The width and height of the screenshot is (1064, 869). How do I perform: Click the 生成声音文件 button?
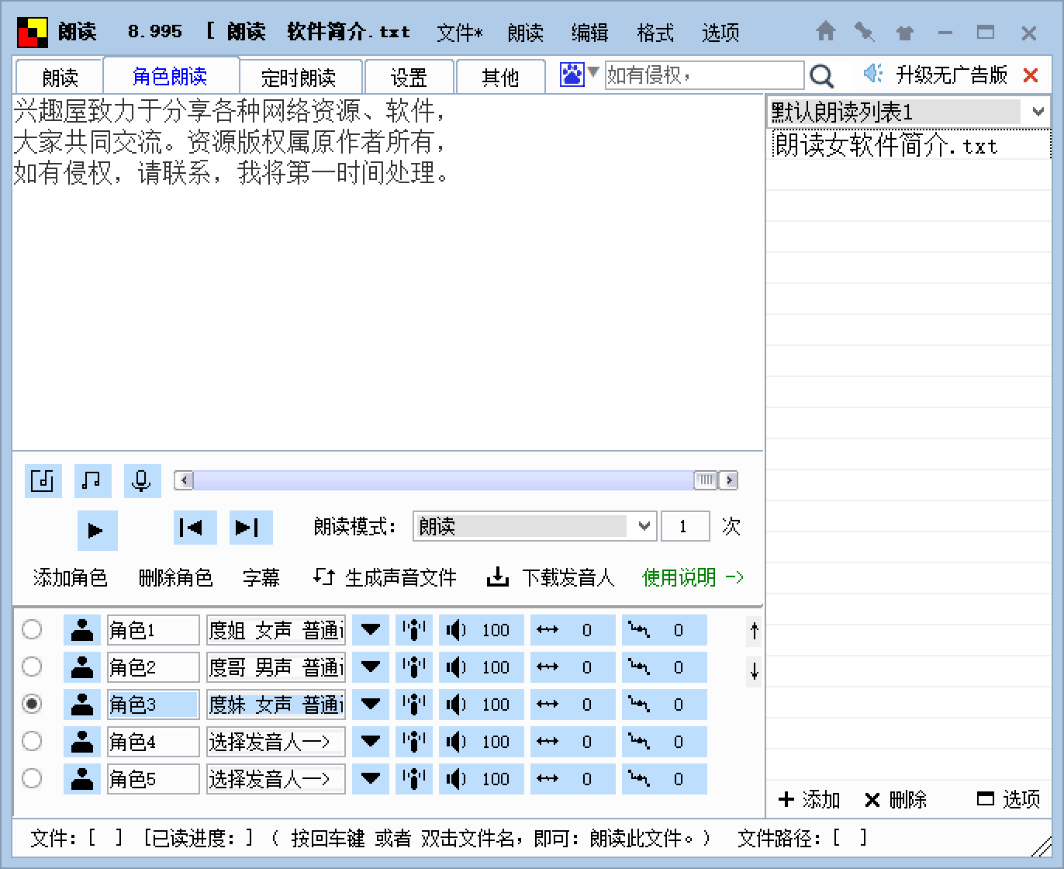click(385, 578)
